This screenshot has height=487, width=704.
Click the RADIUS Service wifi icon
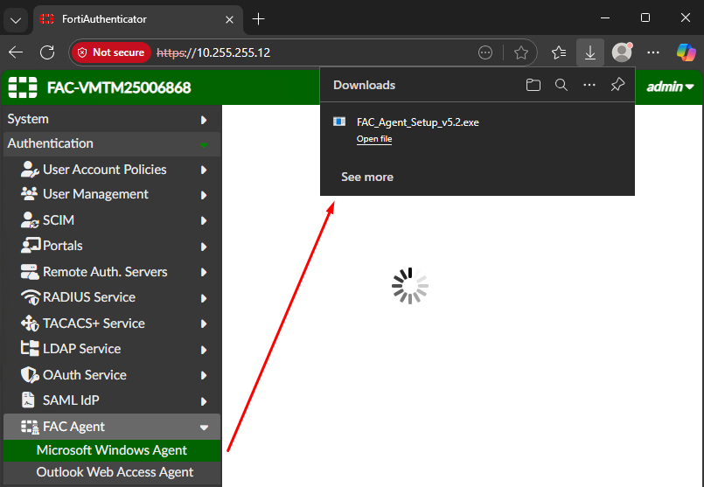click(x=31, y=297)
